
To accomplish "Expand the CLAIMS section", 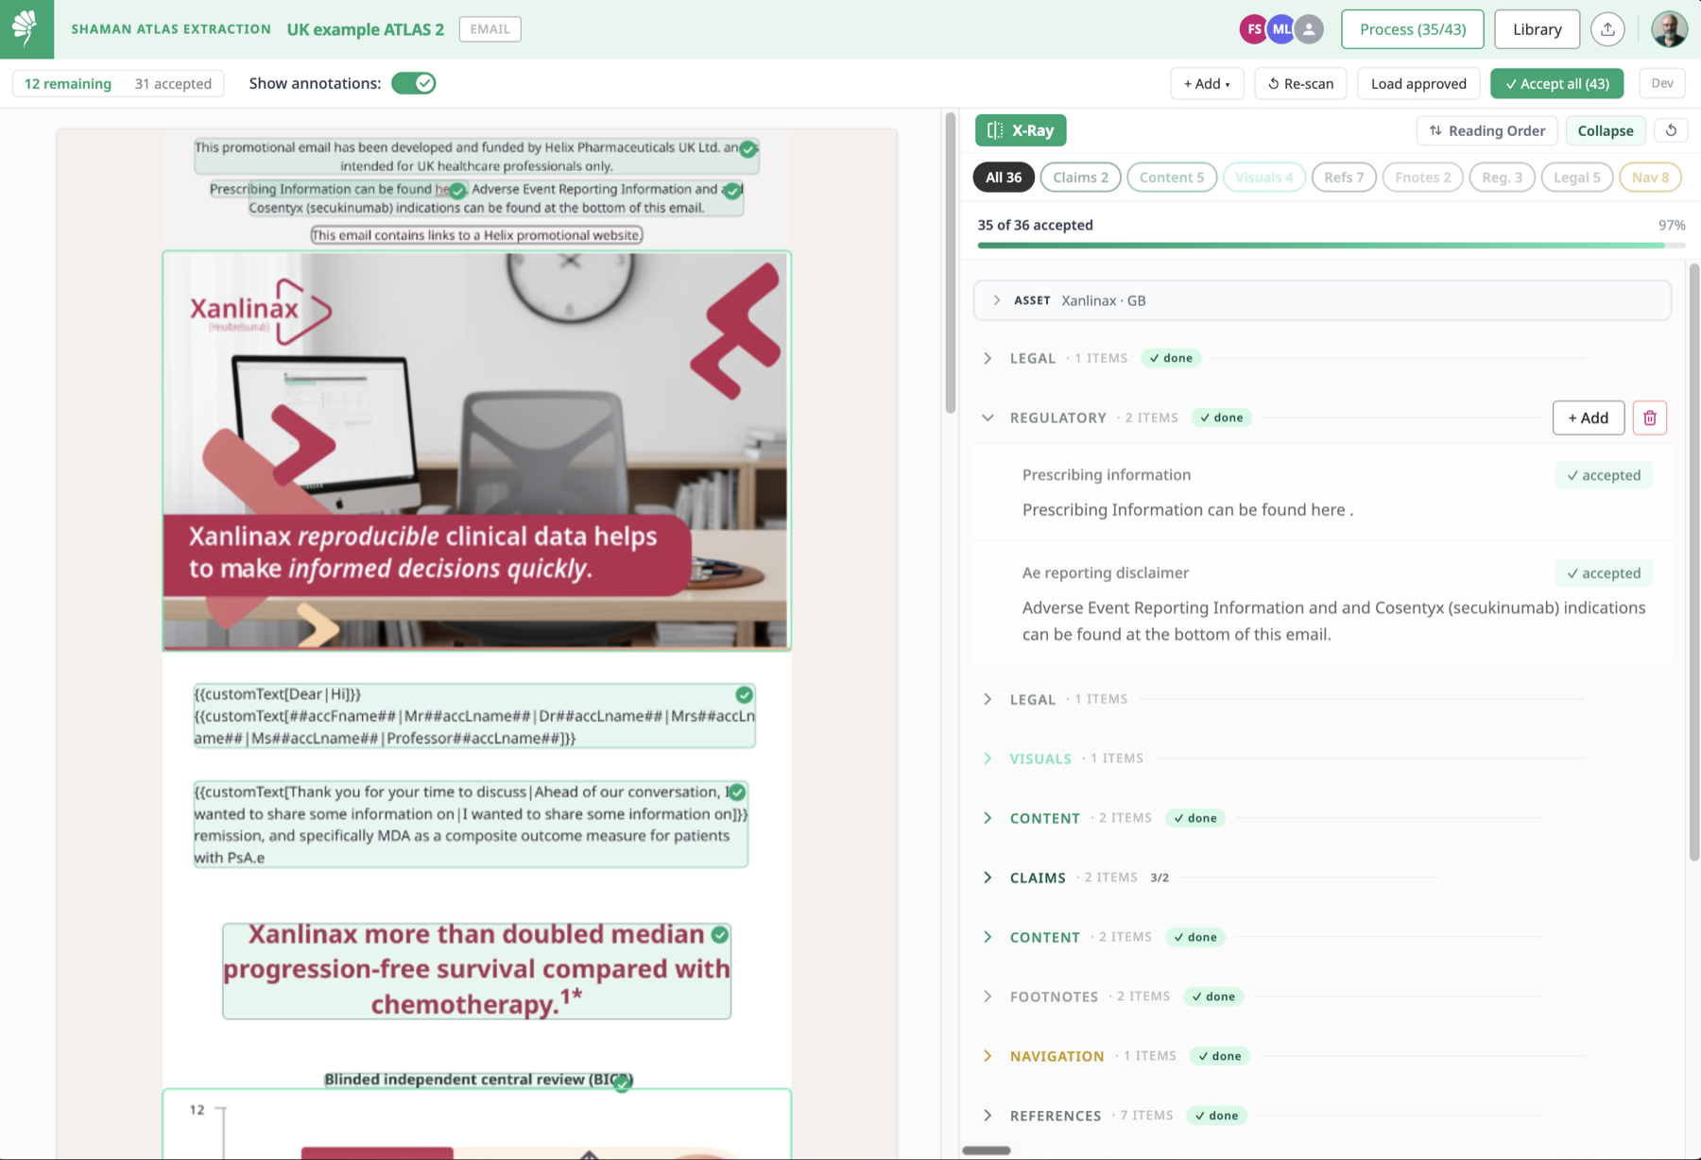I will click(988, 878).
